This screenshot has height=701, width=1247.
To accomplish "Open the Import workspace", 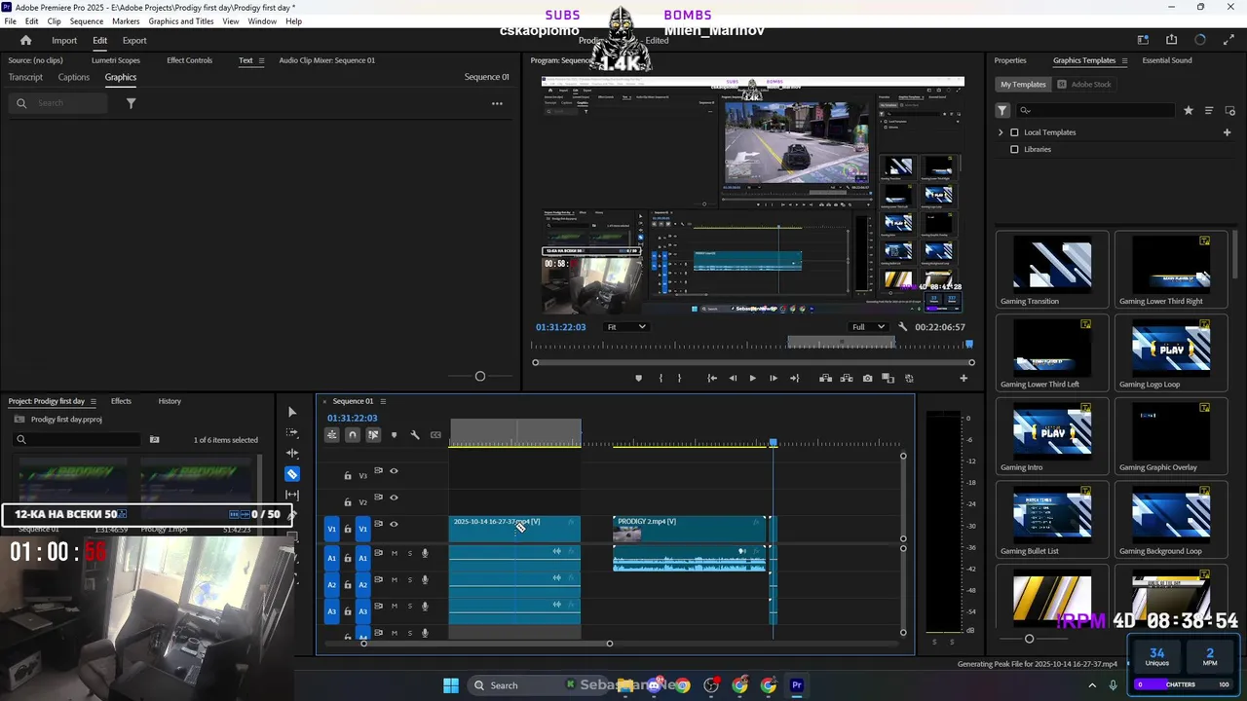I will point(64,40).
